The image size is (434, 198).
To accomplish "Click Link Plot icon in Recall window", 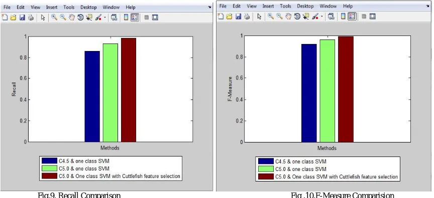I will coord(114,17).
